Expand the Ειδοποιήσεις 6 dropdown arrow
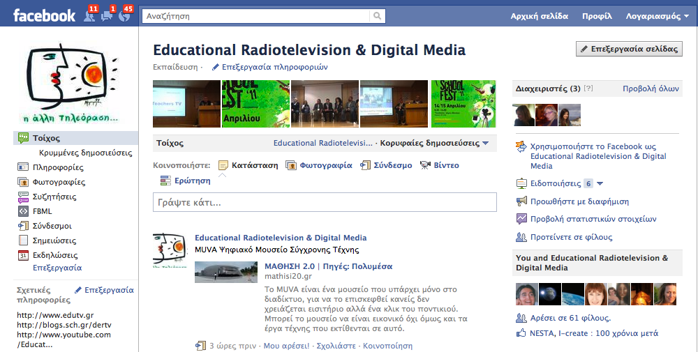The height and width of the screenshot is (352, 698). click(x=600, y=183)
